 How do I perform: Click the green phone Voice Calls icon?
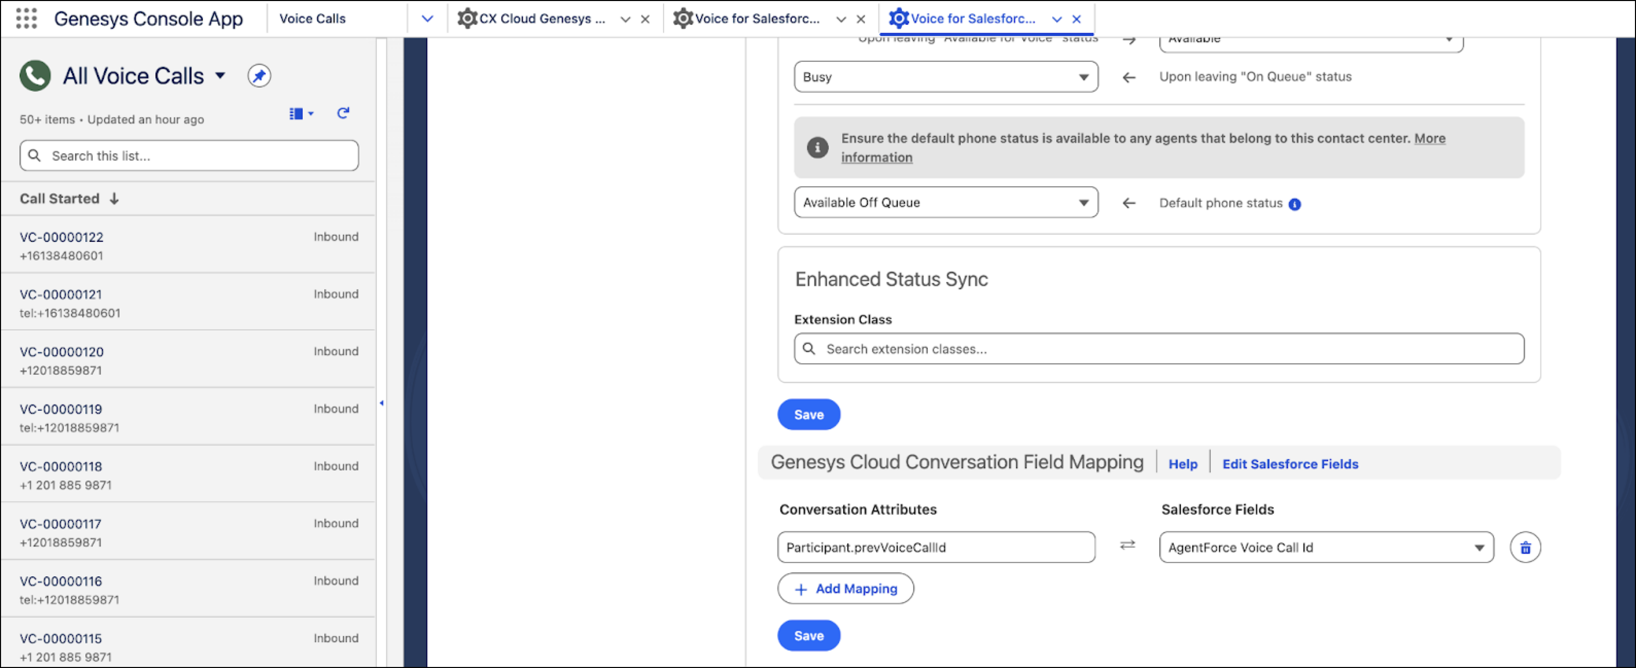click(35, 76)
